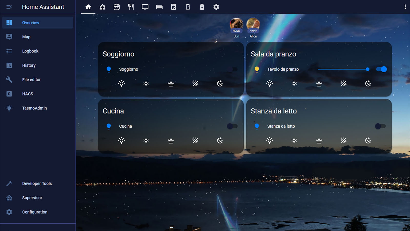Open the battery status view icon

click(202, 7)
